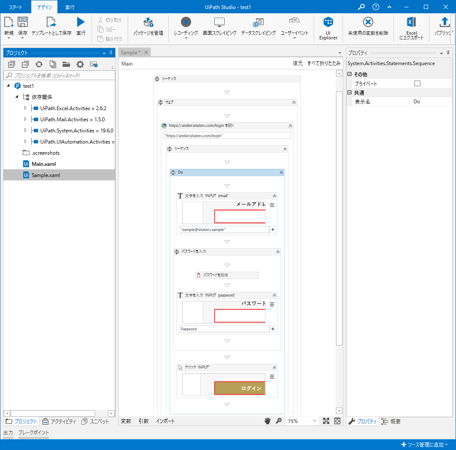Click 復元 link in designer
Image resolution: width=456 pixels, height=450 pixels.
point(297,63)
